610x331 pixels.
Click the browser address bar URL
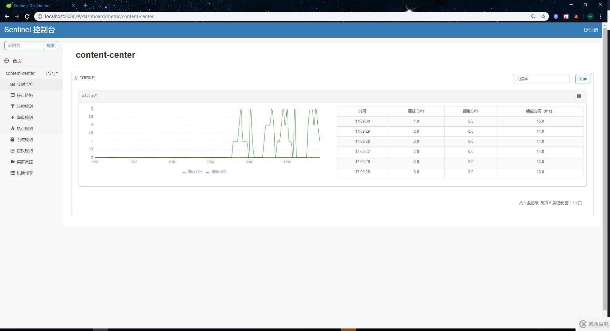99,16
